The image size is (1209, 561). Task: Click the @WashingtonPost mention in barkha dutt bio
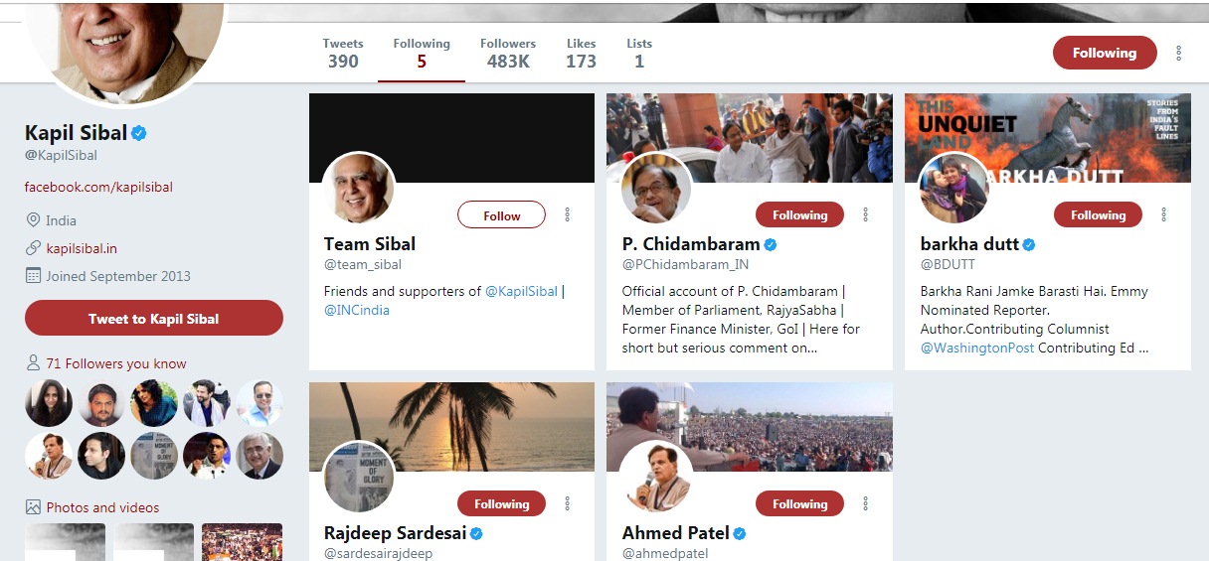tap(977, 348)
